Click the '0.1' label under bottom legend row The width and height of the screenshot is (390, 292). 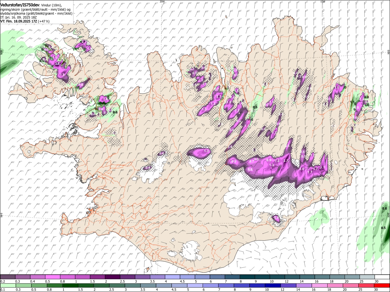click(3, 290)
